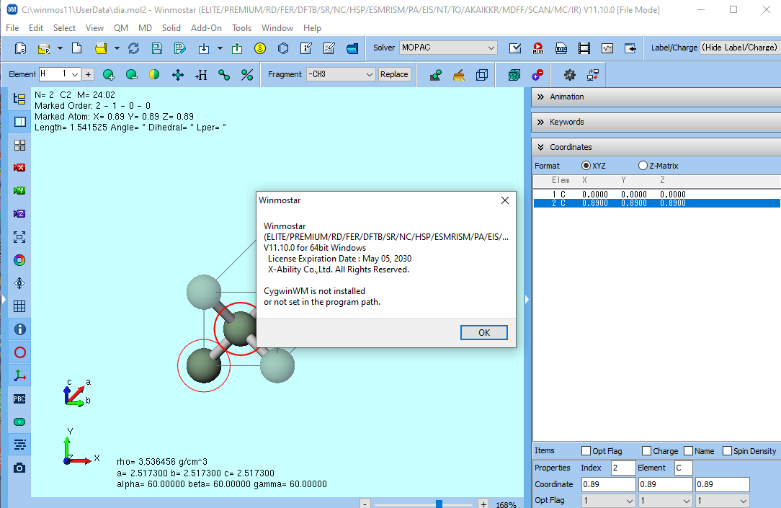The height and width of the screenshot is (508, 781).
Task: Open the Edit menu
Action: pyautogui.click(x=36, y=28)
